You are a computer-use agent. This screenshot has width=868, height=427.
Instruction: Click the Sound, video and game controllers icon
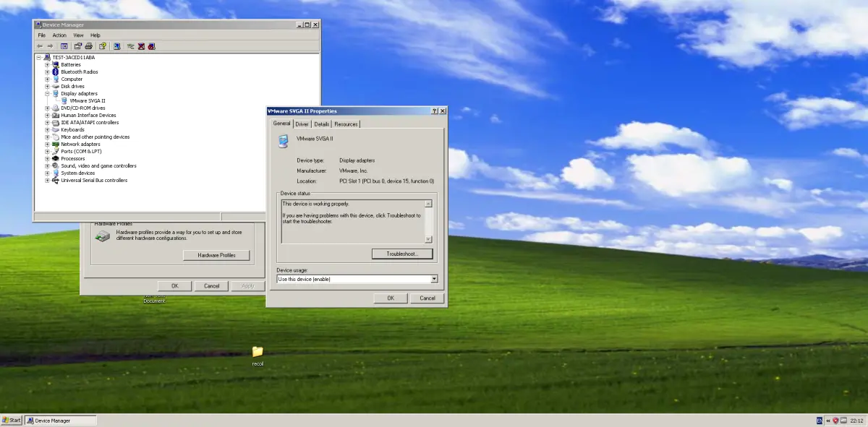56,165
